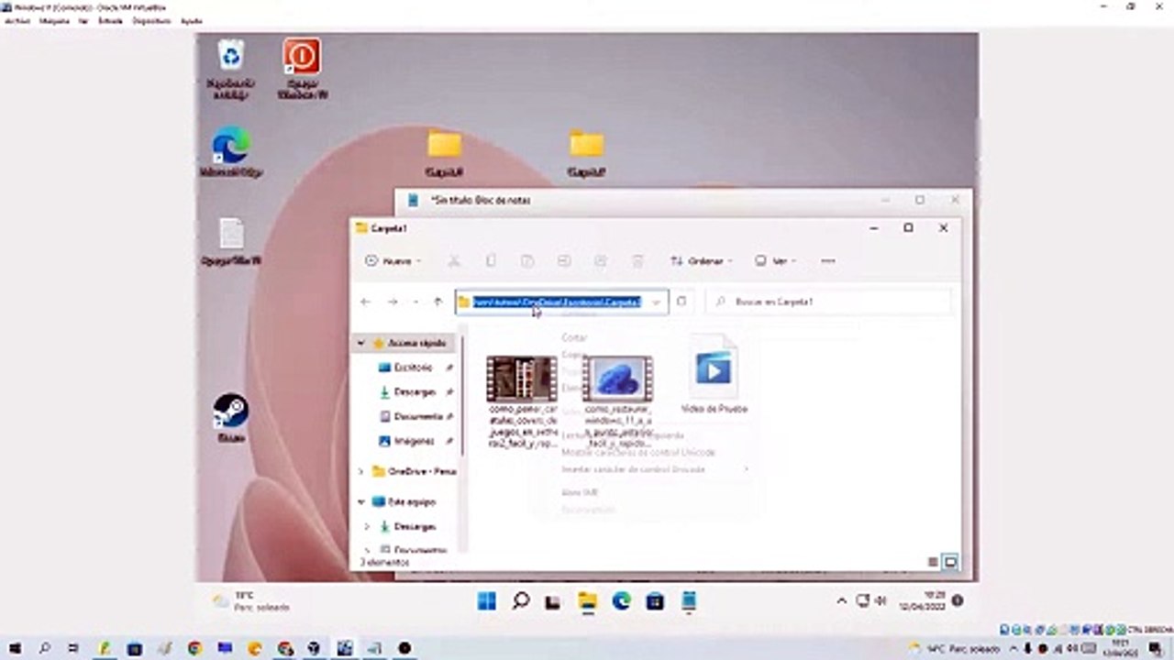The width and height of the screenshot is (1174, 660).
Task: Select OneDrive - Personal in navigation pane
Action: 414,471
